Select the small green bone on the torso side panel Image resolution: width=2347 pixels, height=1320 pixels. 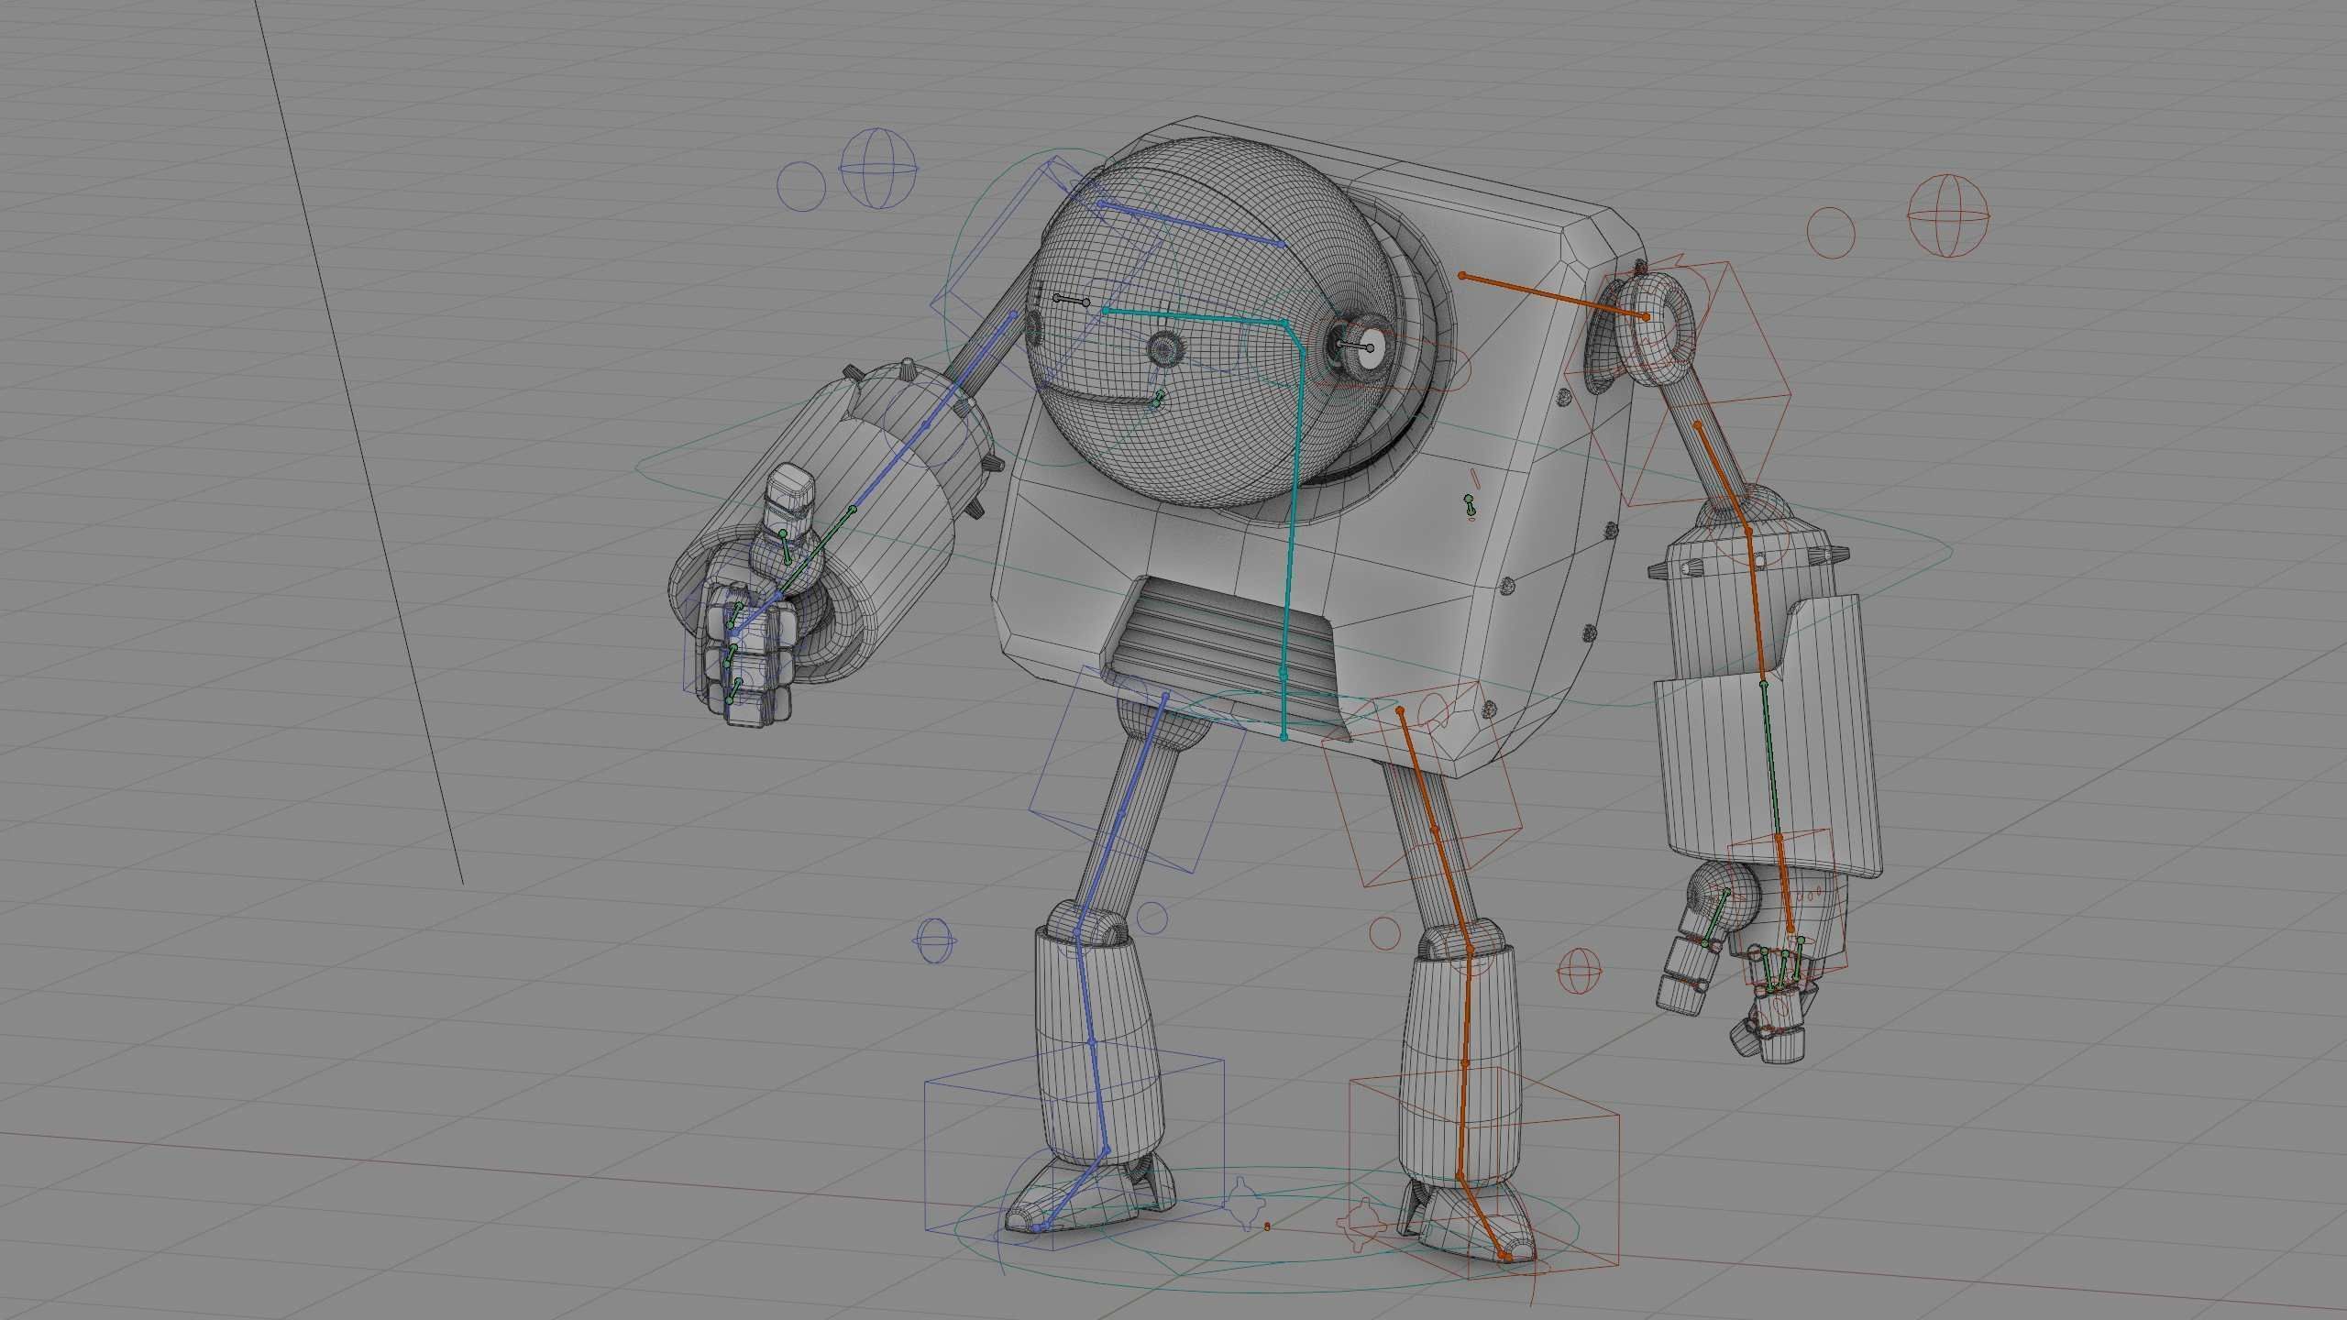(x=1469, y=503)
